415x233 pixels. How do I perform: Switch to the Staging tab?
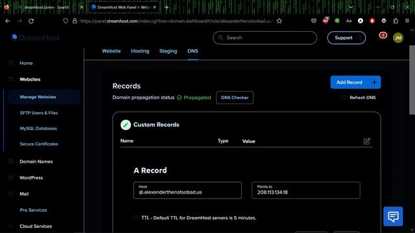pyautogui.click(x=168, y=51)
